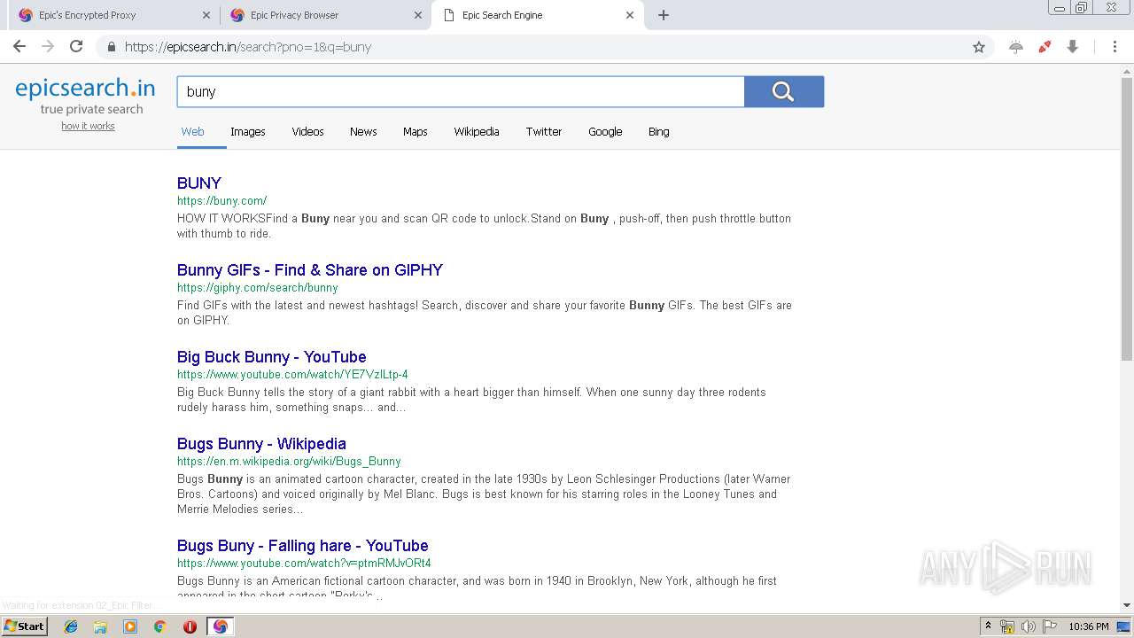Open the how it works link
1134x638 pixels.
click(88, 126)
